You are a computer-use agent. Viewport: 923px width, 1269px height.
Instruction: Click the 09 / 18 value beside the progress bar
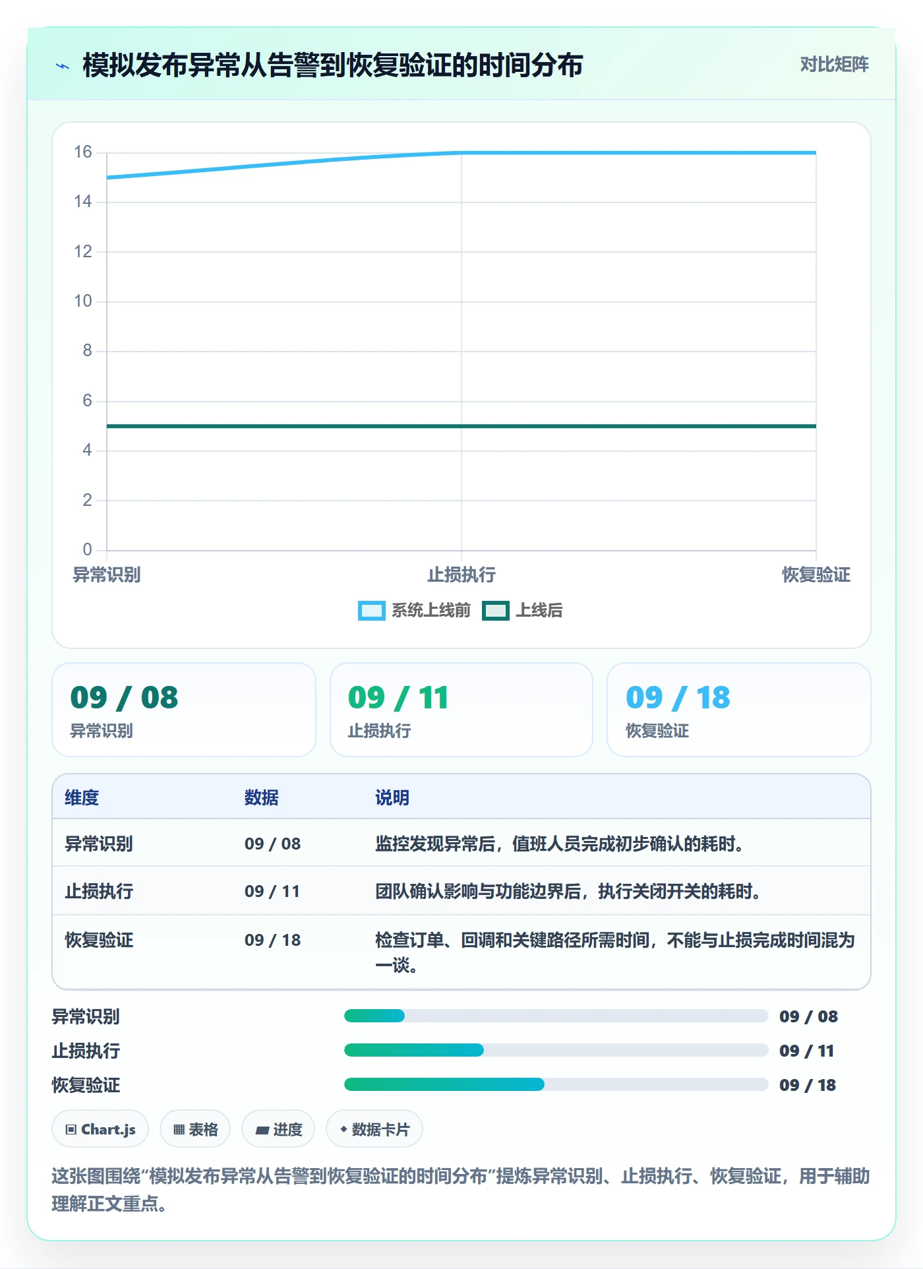808,1085
